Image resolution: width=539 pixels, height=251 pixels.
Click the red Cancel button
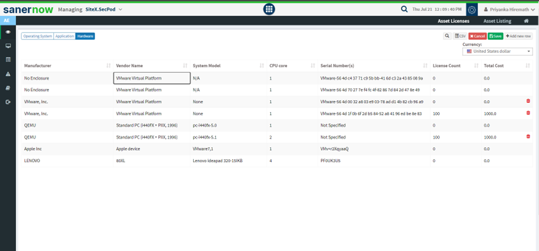[x=477, y=36]
